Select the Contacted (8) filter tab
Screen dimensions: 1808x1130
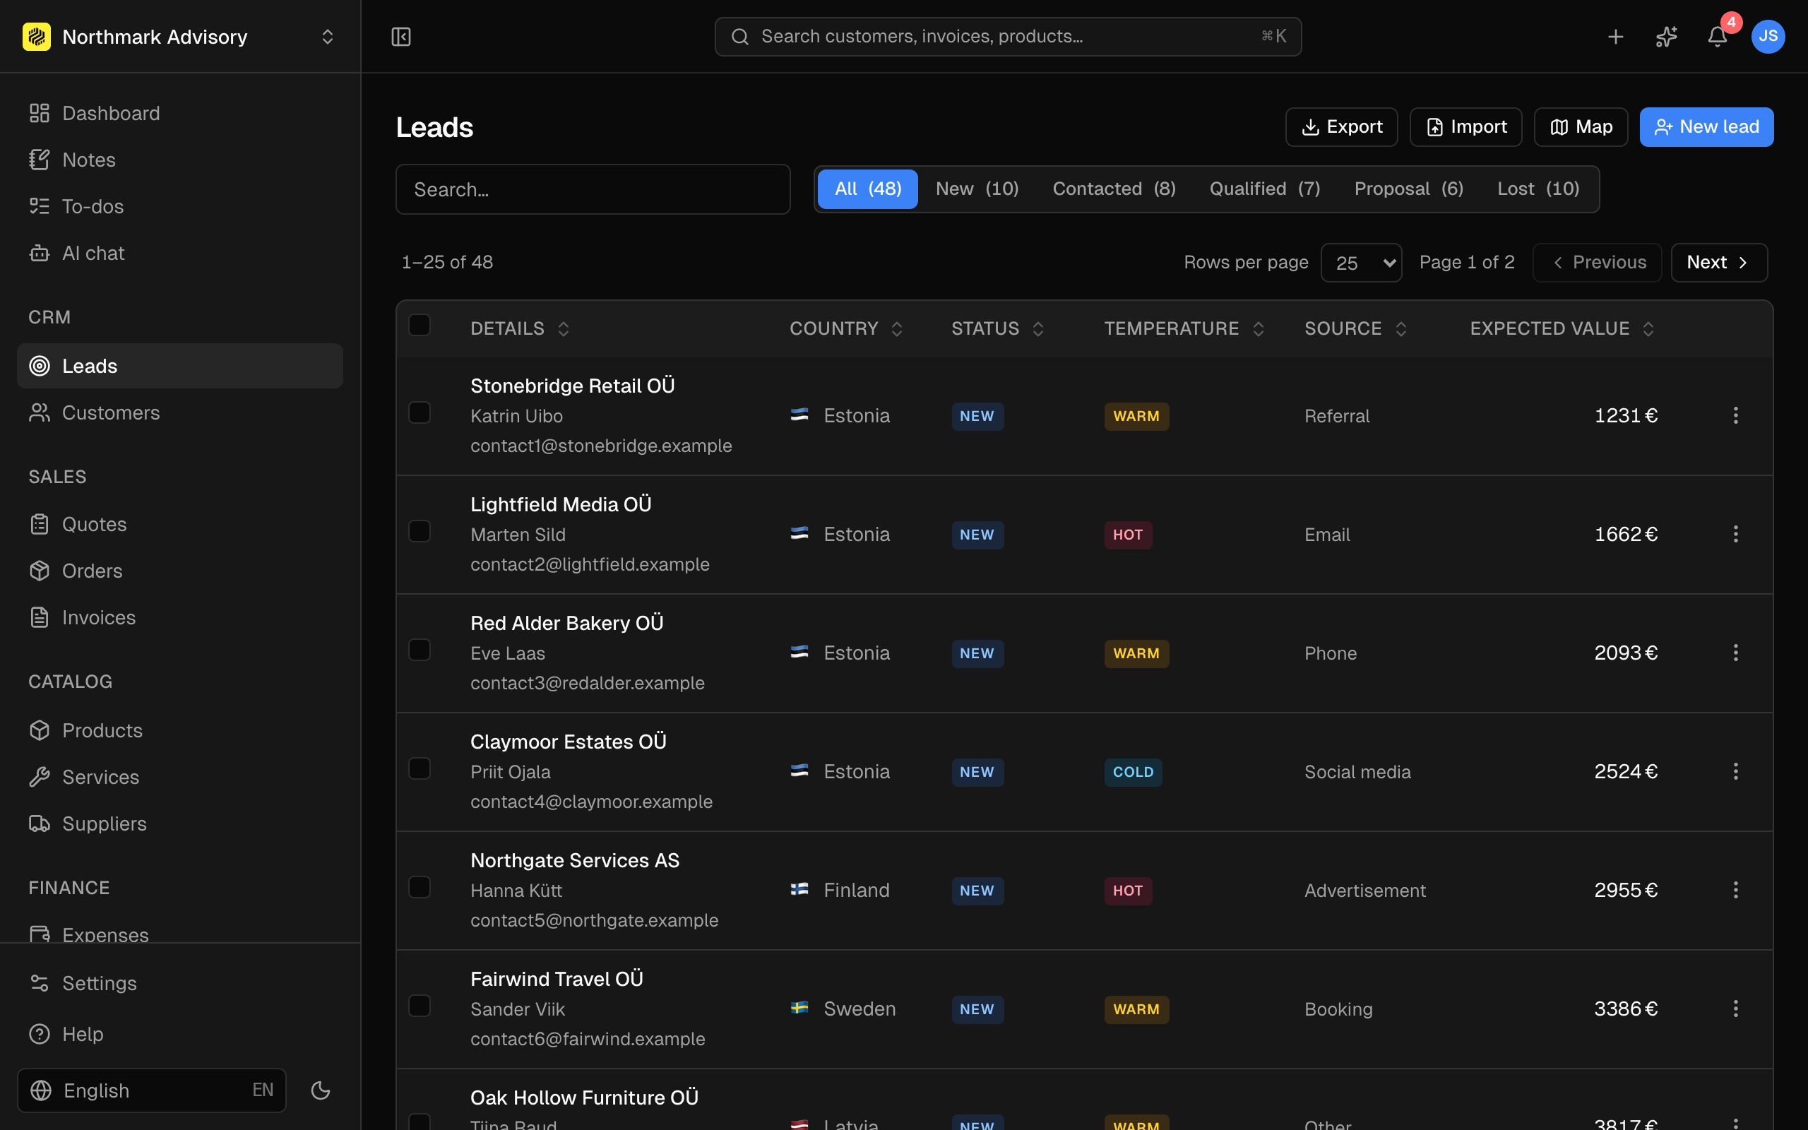[x=1114, y=189]
